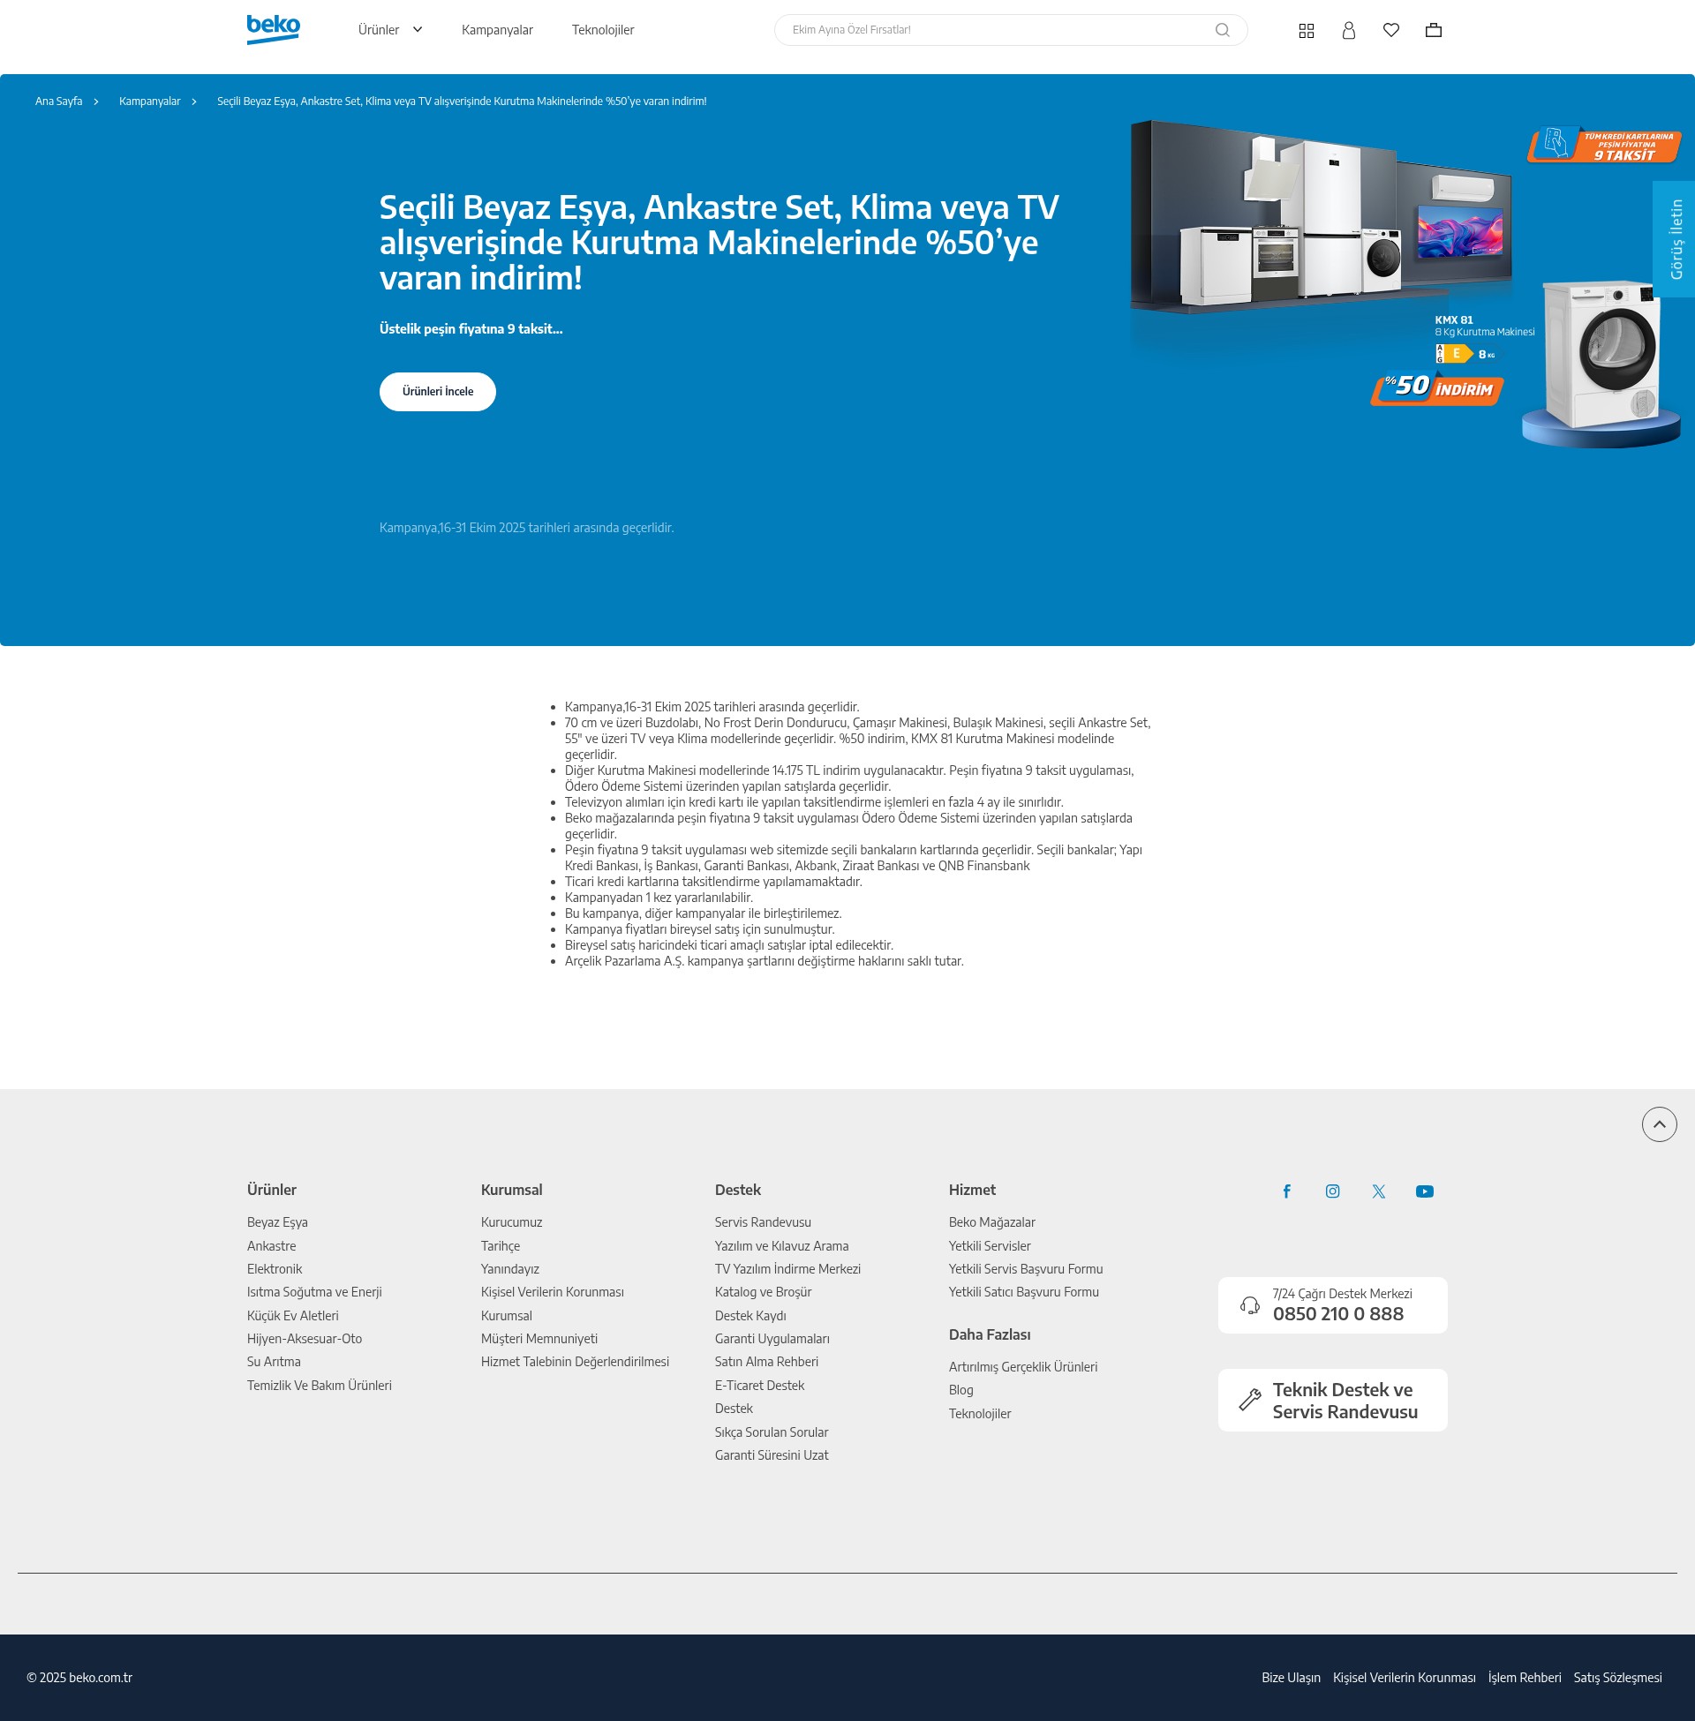Open Satış Sözleşmesi in bottom bar
Viewport: 1695px width, 1721px height.
click(1617, 1678)
